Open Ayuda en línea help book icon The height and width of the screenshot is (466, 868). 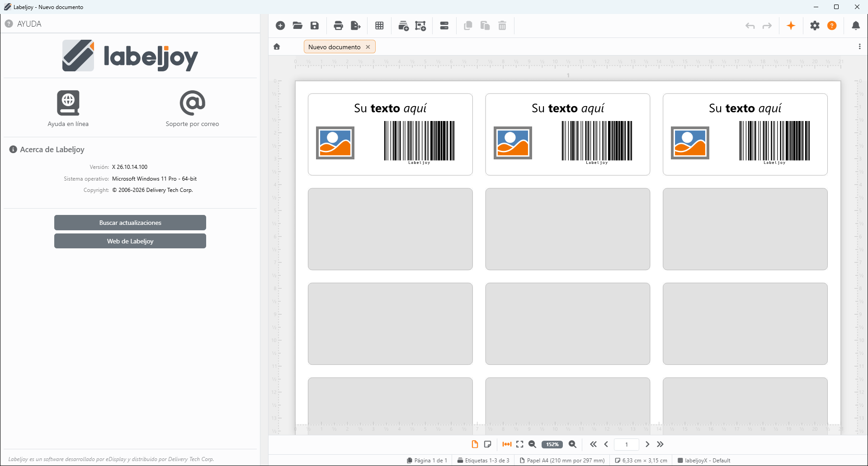pyautogui.click(x=68, y=103)
